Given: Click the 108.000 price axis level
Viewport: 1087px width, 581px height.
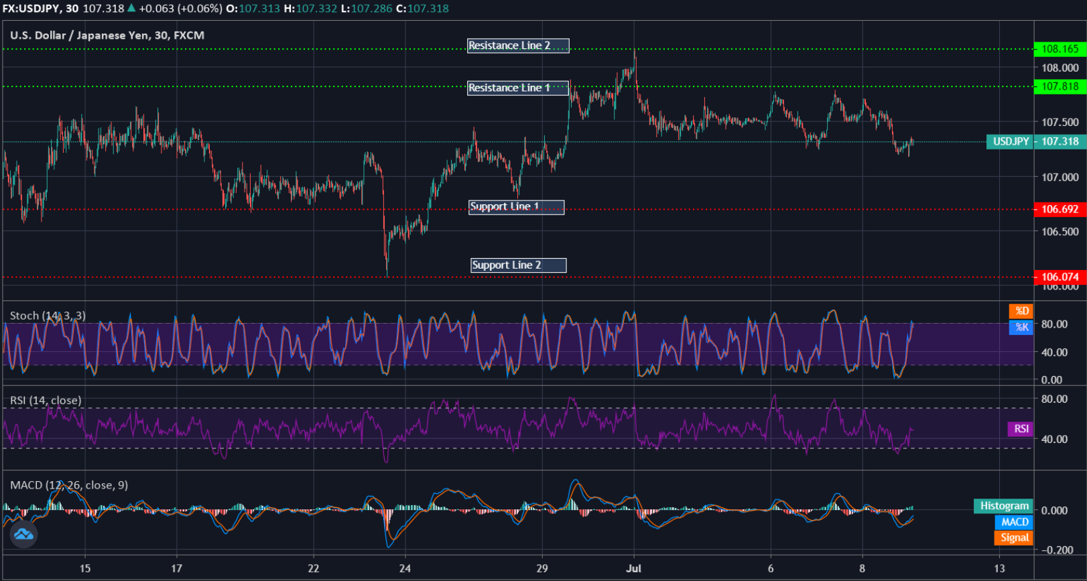Looking at the screenshot, I should [x=1060, y=68].
